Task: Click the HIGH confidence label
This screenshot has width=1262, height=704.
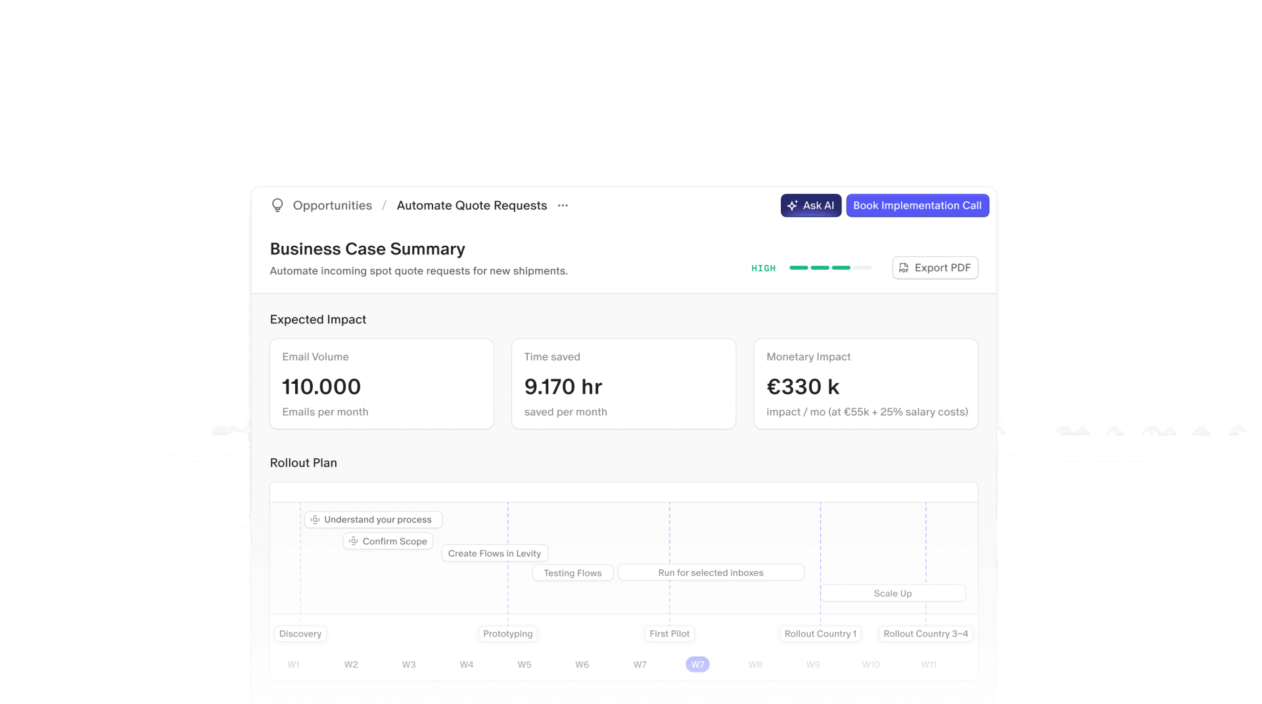Action: point(764,268)
